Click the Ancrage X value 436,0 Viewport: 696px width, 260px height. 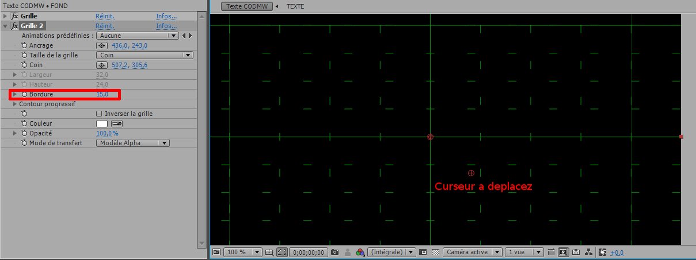pyautogui.click(x=120, y=45)
